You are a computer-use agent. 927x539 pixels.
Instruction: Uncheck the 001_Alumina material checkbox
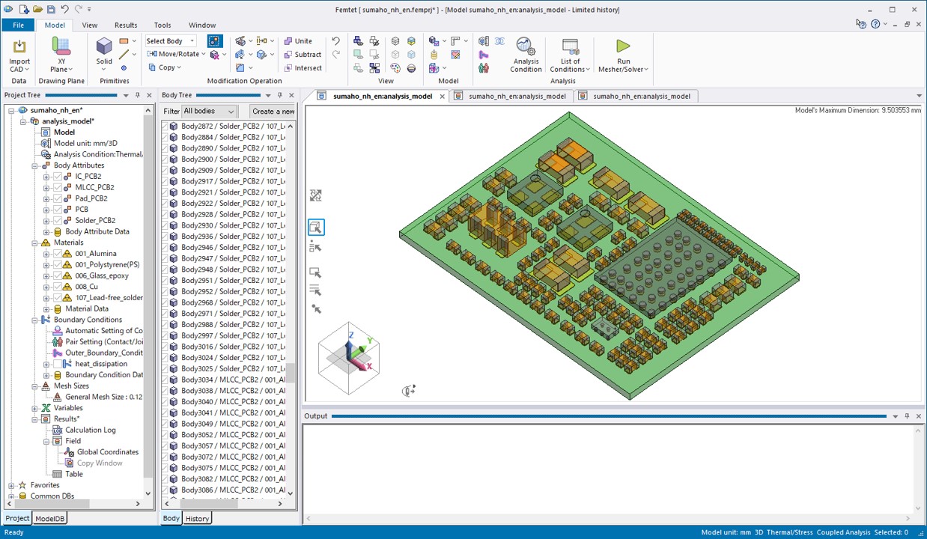tap(58, 254)
